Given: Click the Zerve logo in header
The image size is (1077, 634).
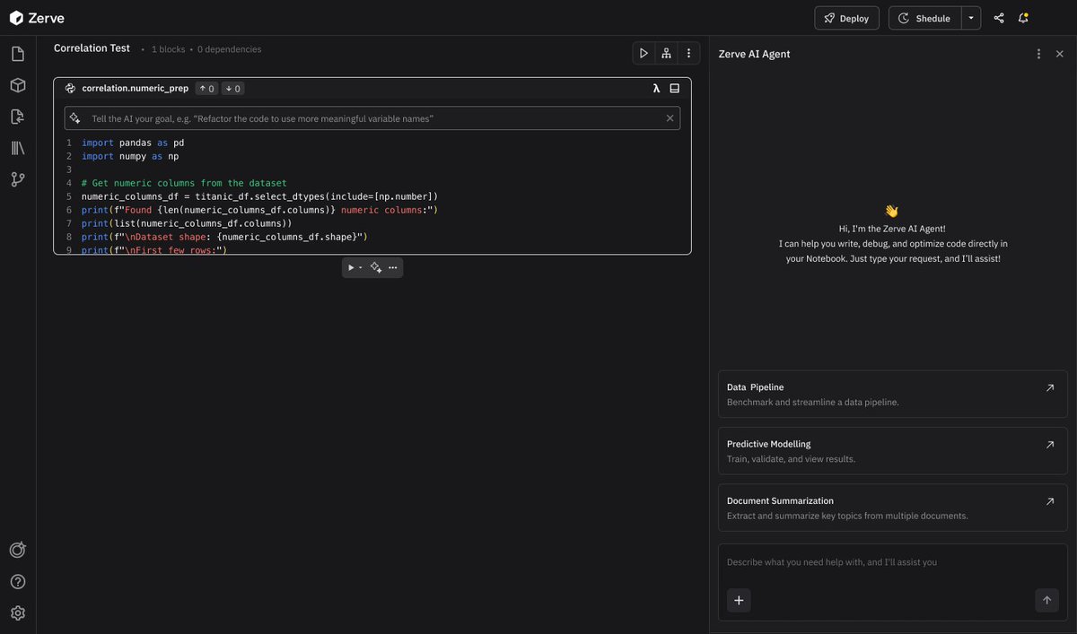Looking at the screenshot, I should tap(37, 18).
